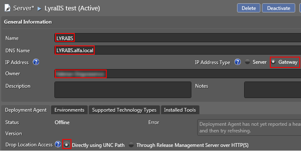This screenshot has width=301, height=151.
Task: Open the Supported Technology Types tab
Action: 124,110
